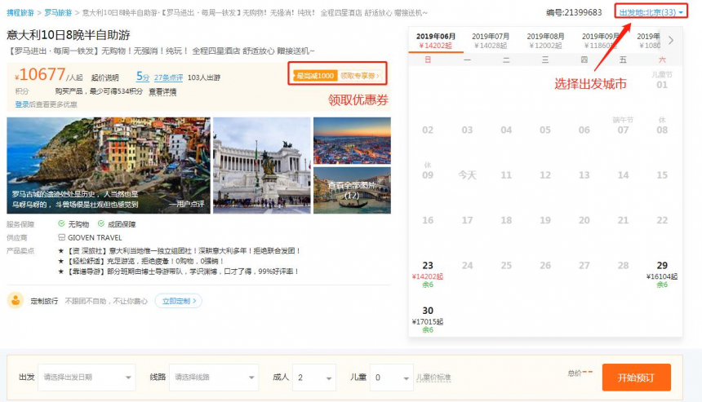Image resolution: width=702 pixels, height=402 pixels.
Task: Click the June 24 calendar cell
Action: (x=467, y=265)
